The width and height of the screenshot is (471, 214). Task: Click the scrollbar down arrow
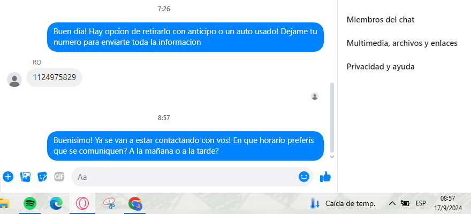coord(332,156)
